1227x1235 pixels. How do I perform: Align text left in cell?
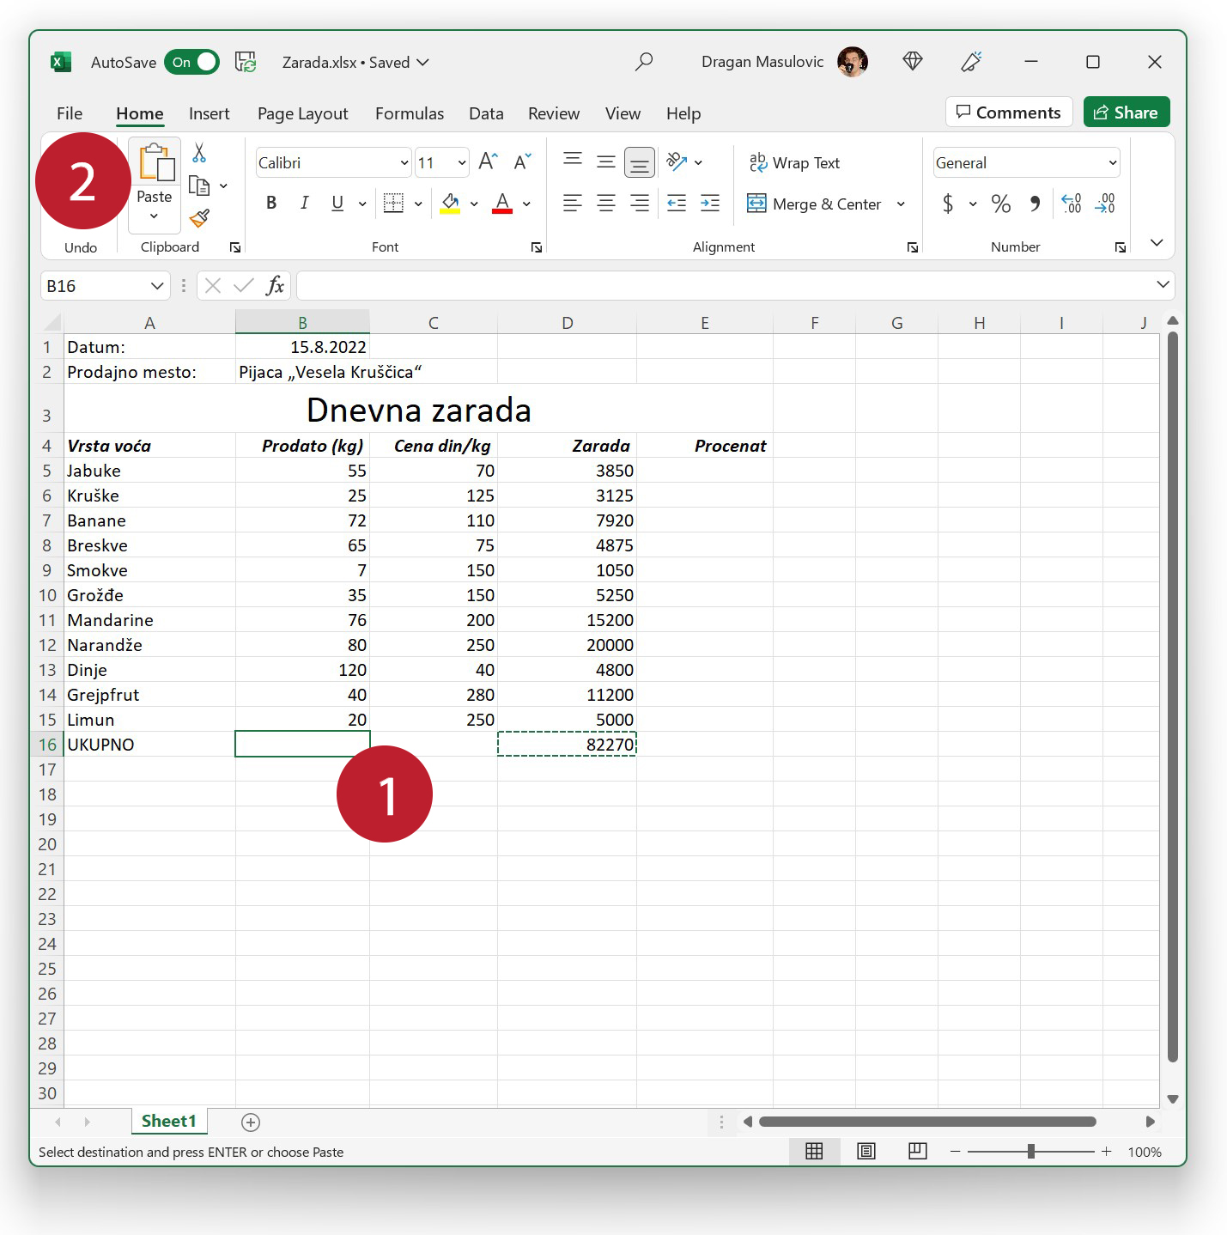[x=573, y=204]
